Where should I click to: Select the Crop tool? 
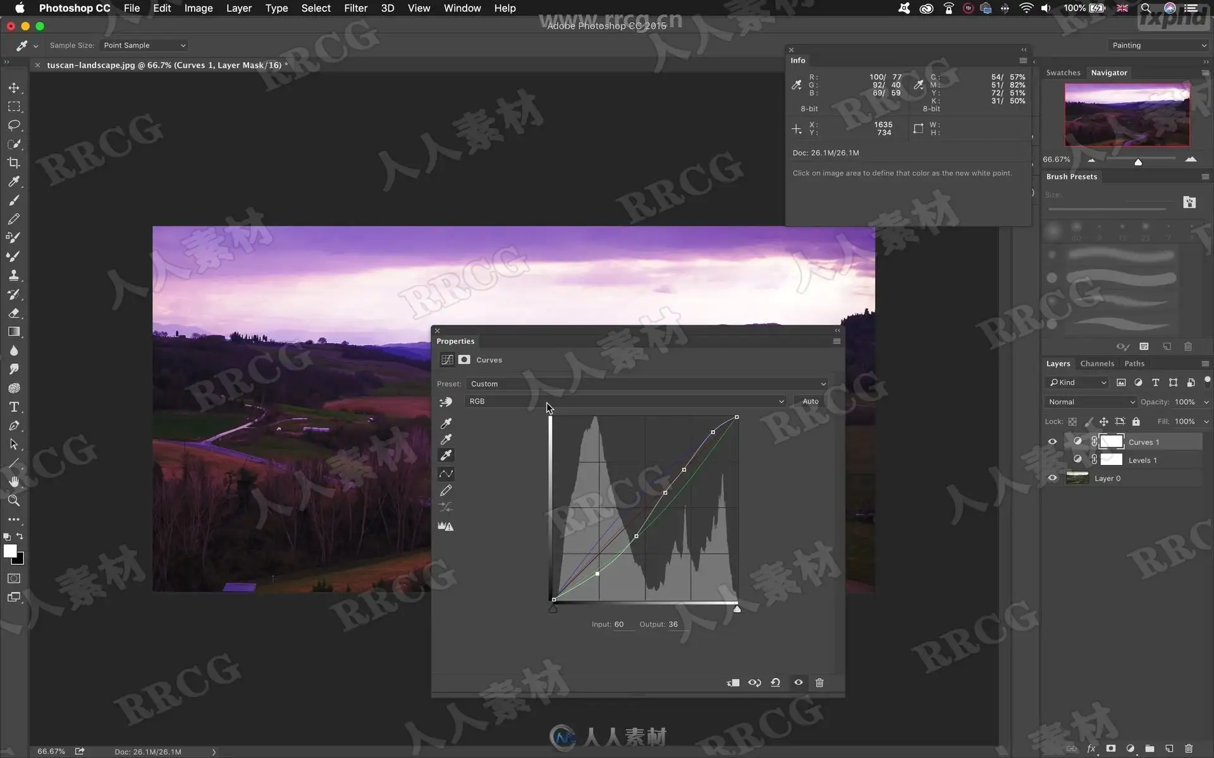[14, 163]
